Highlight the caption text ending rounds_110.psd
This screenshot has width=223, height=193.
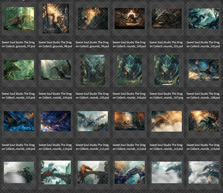(55, 147)
